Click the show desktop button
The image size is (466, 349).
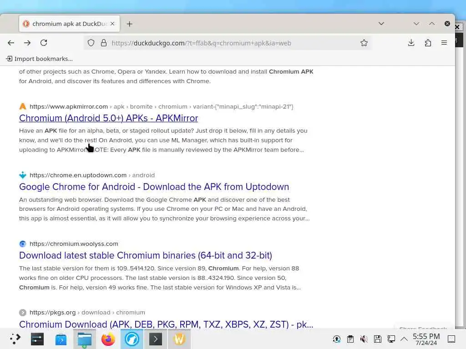451,339
